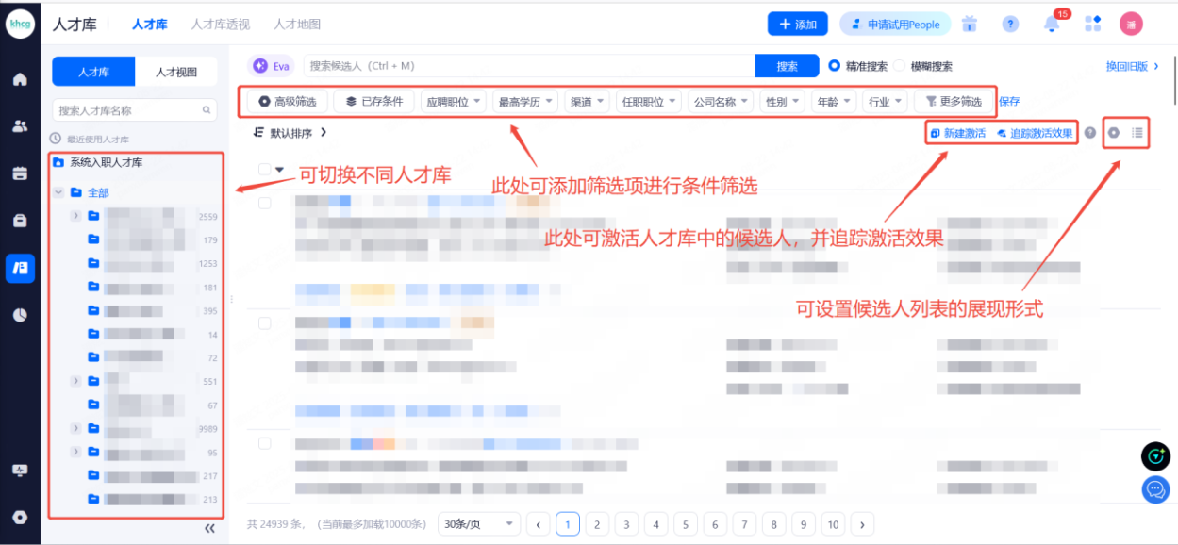Viewport: 1178px width, 545px height.
Task: Open the 30条/页 page size dropdown
Action: click(x=481, y=524)
